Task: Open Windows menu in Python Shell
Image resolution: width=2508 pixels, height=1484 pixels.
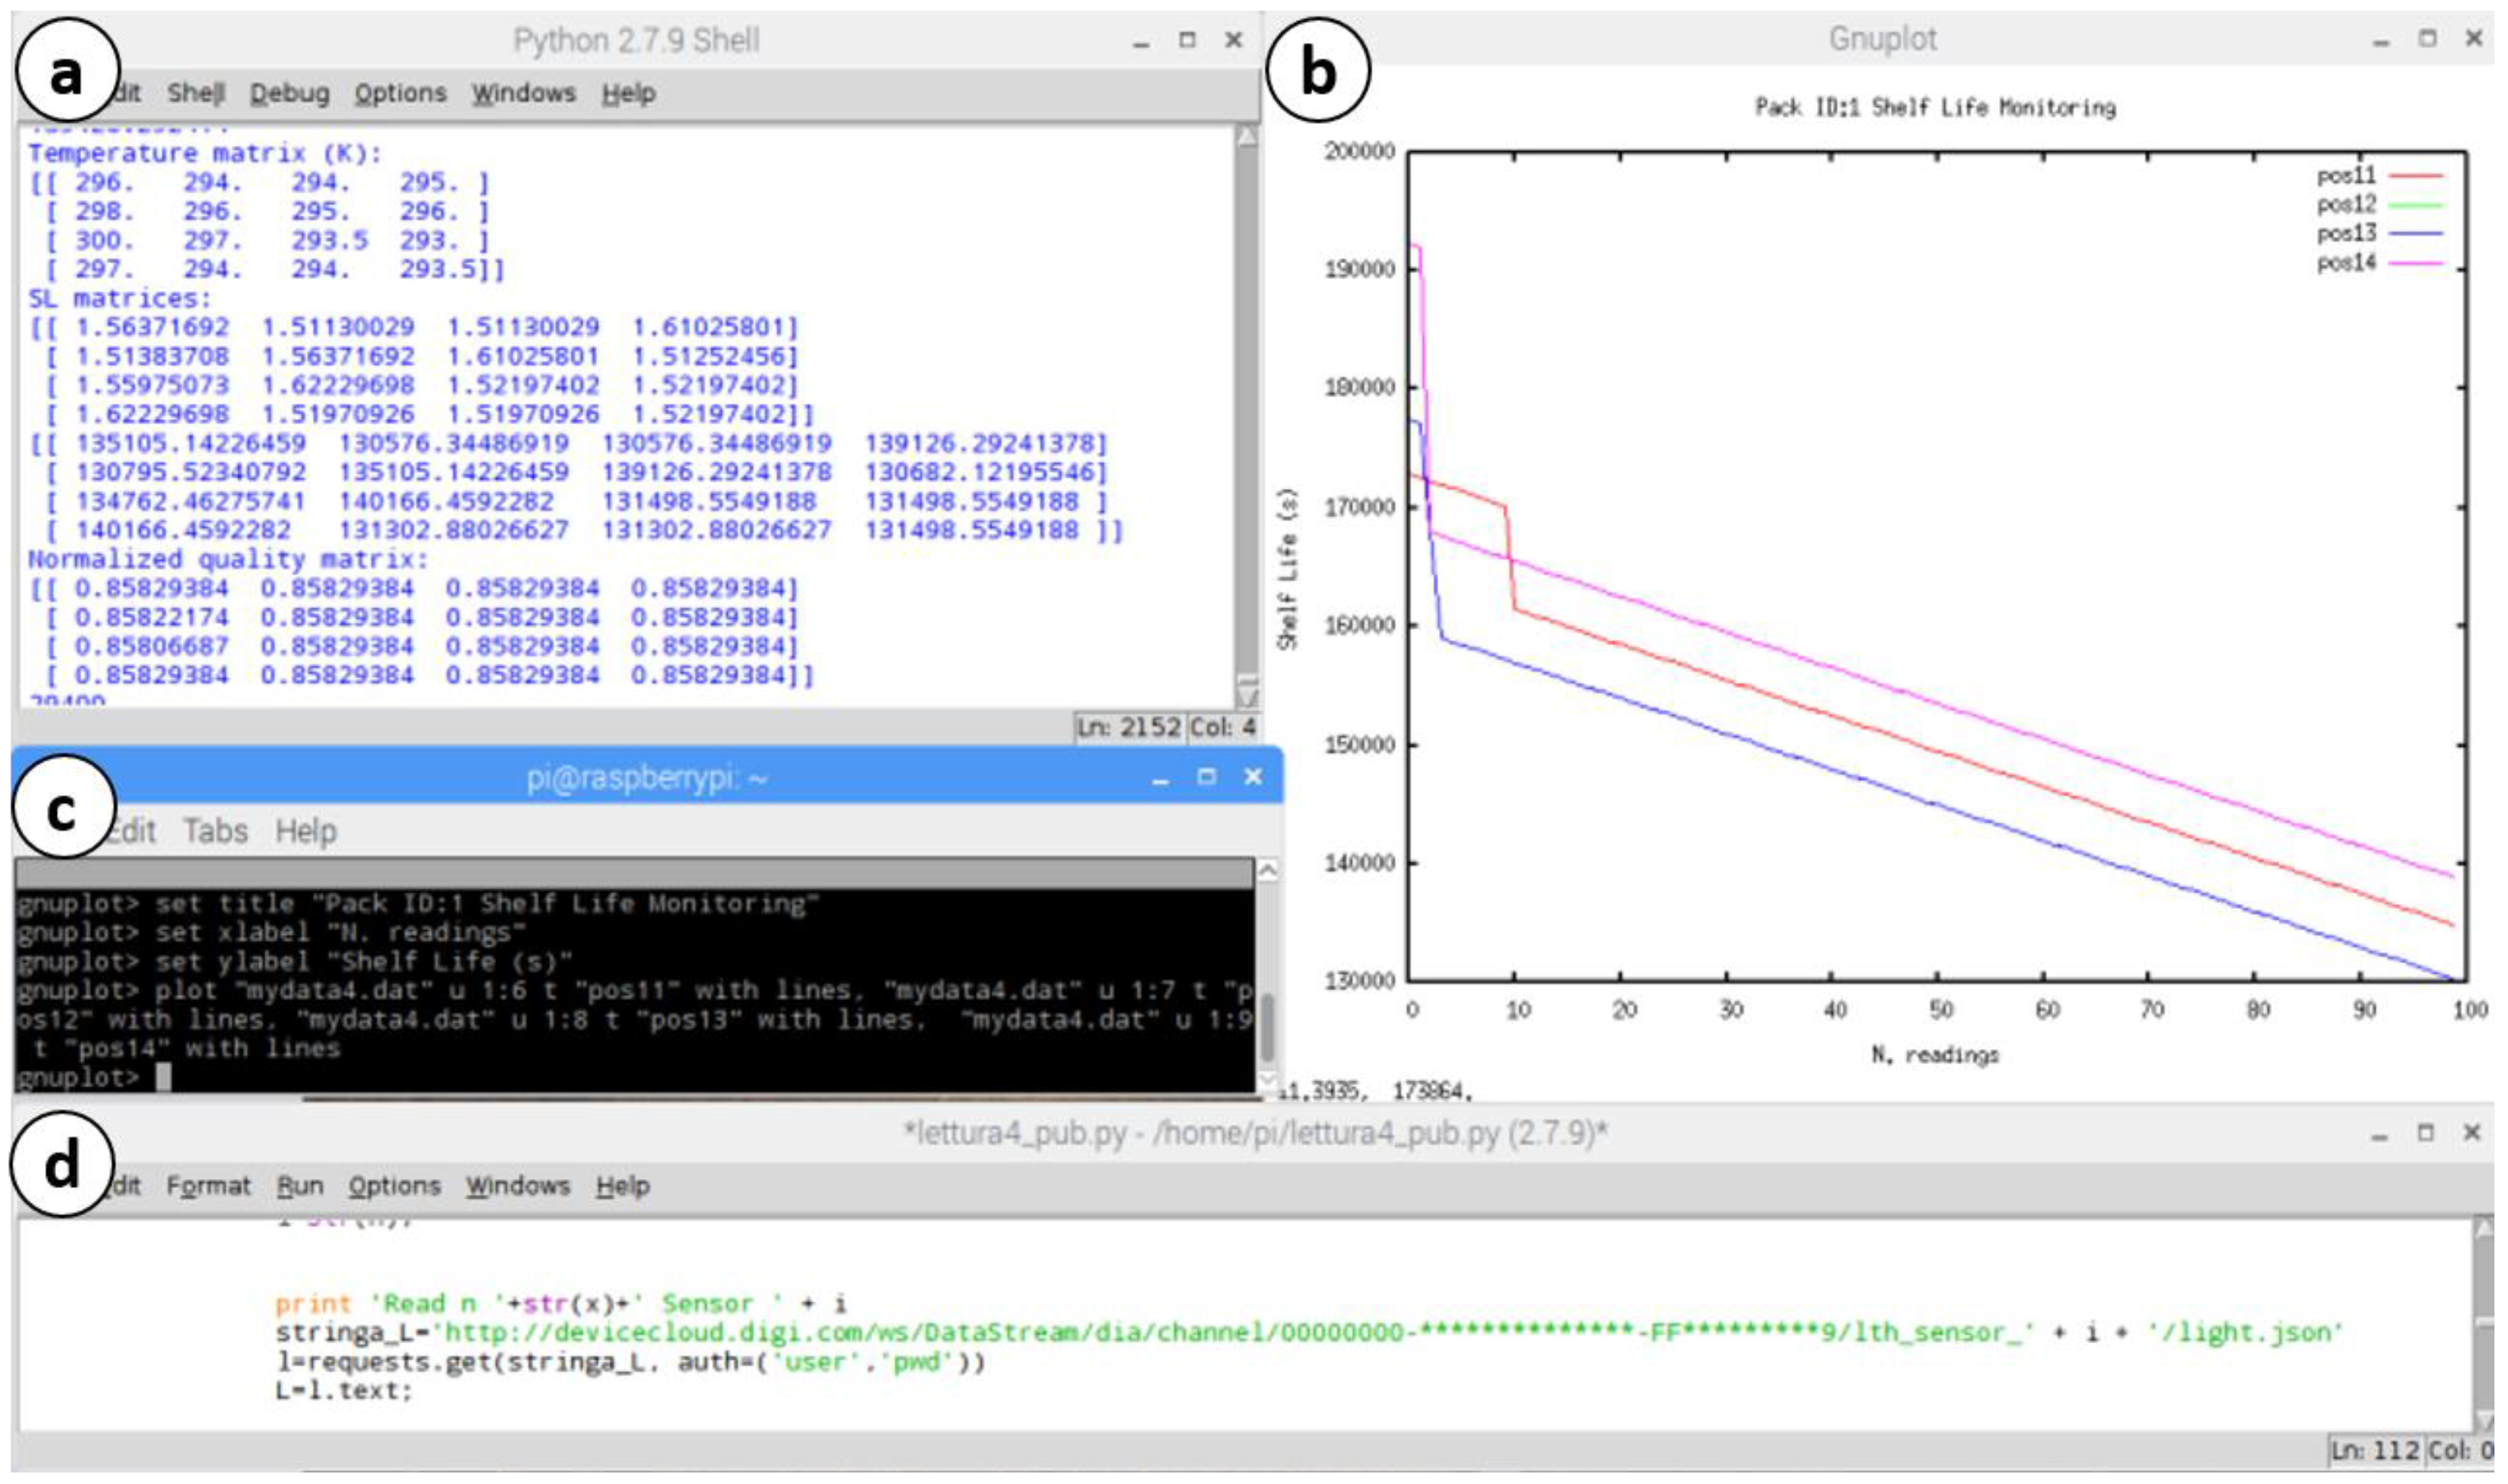Action: [x=523, y=93]
